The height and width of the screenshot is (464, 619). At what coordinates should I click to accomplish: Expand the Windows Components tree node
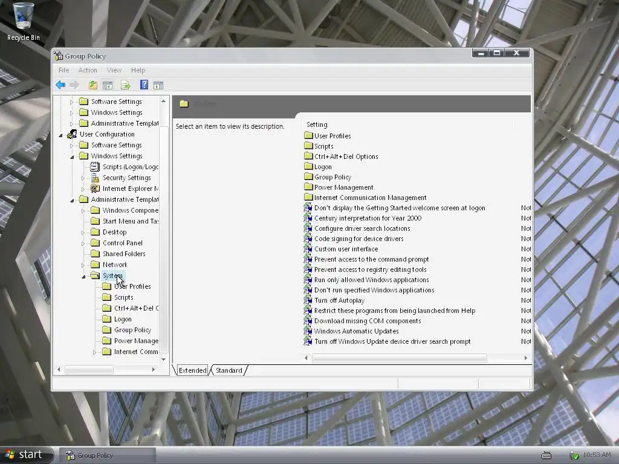[x=83, y=211]
